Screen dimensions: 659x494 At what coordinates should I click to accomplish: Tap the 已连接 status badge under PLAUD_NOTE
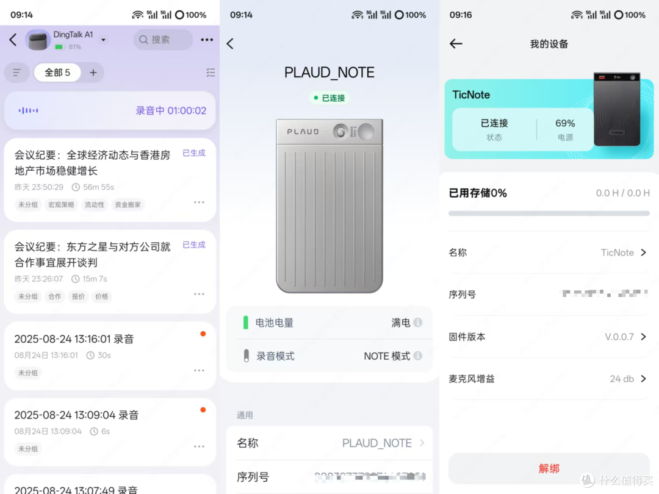(x=329, y=98)
